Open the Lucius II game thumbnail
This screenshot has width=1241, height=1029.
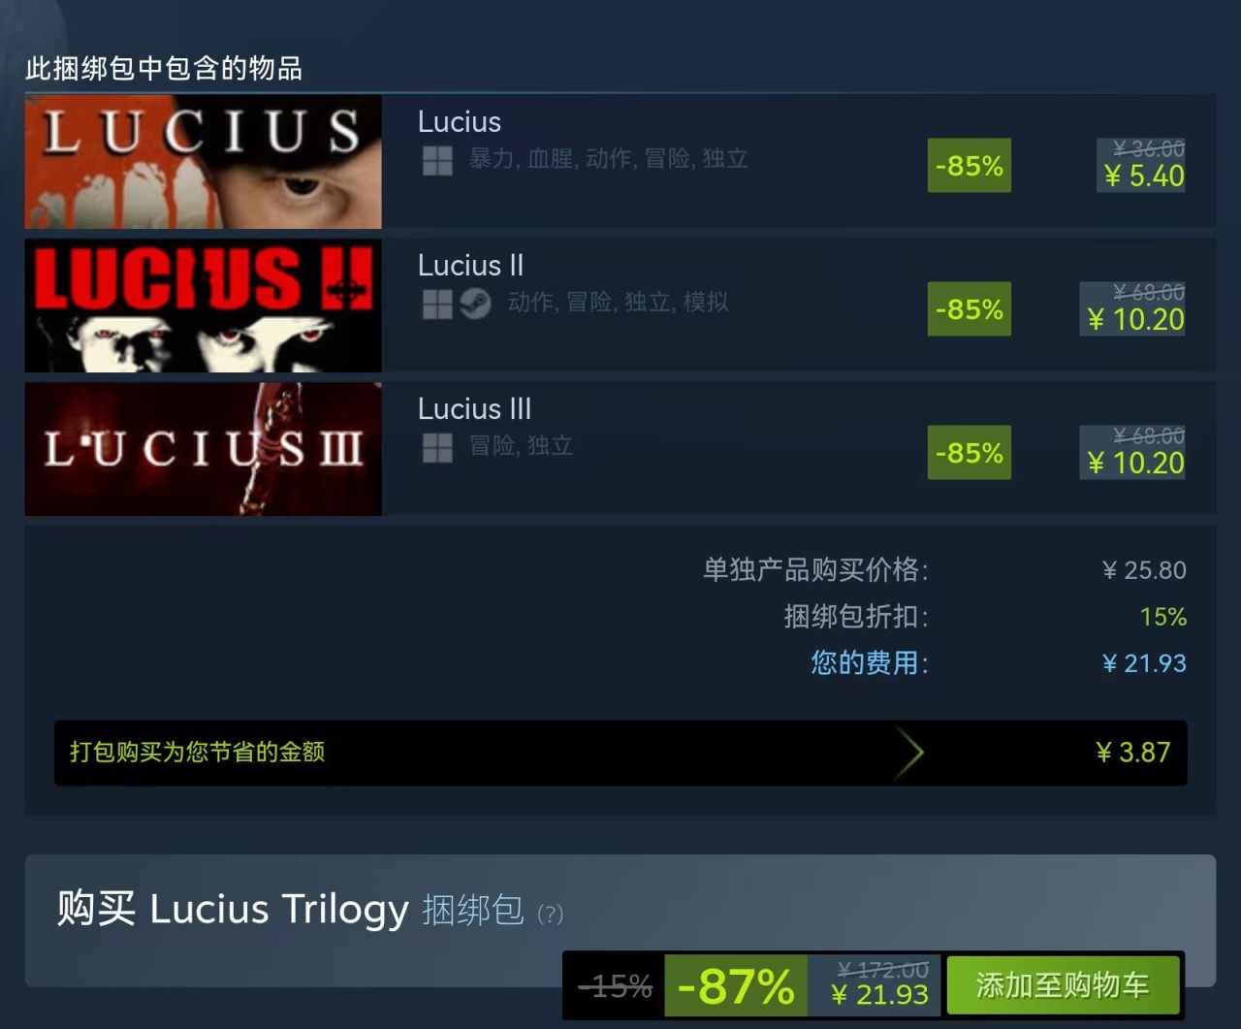203,305
